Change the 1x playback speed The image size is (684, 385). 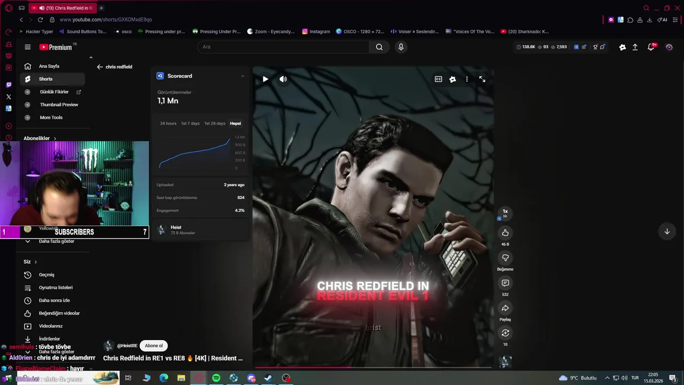coord(505,213)
